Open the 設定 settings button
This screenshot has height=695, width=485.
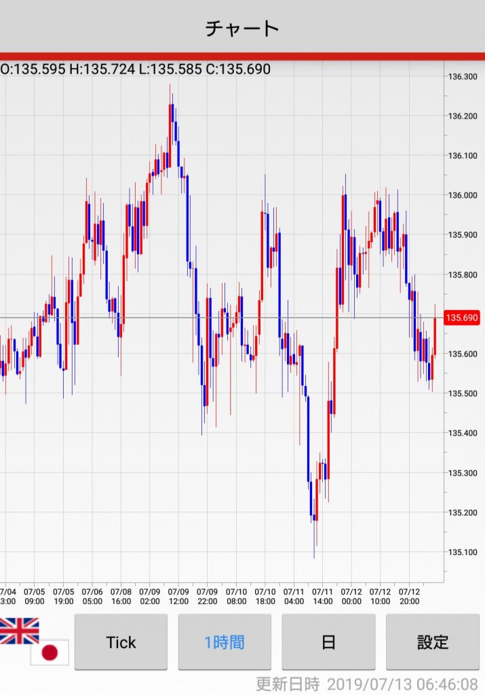[x=432, y=642]
